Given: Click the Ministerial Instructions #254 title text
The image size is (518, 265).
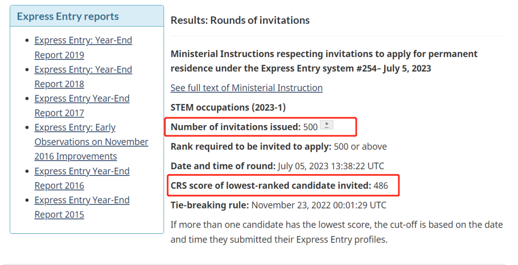Looking at the screenshot, I should pyautogui.click(x=324, y=61).
